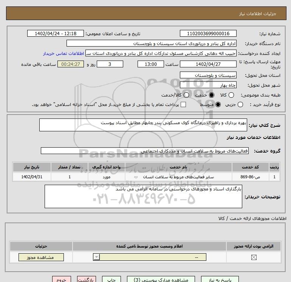Click the deadline date 1402/04/27 field

click(208, 64)
